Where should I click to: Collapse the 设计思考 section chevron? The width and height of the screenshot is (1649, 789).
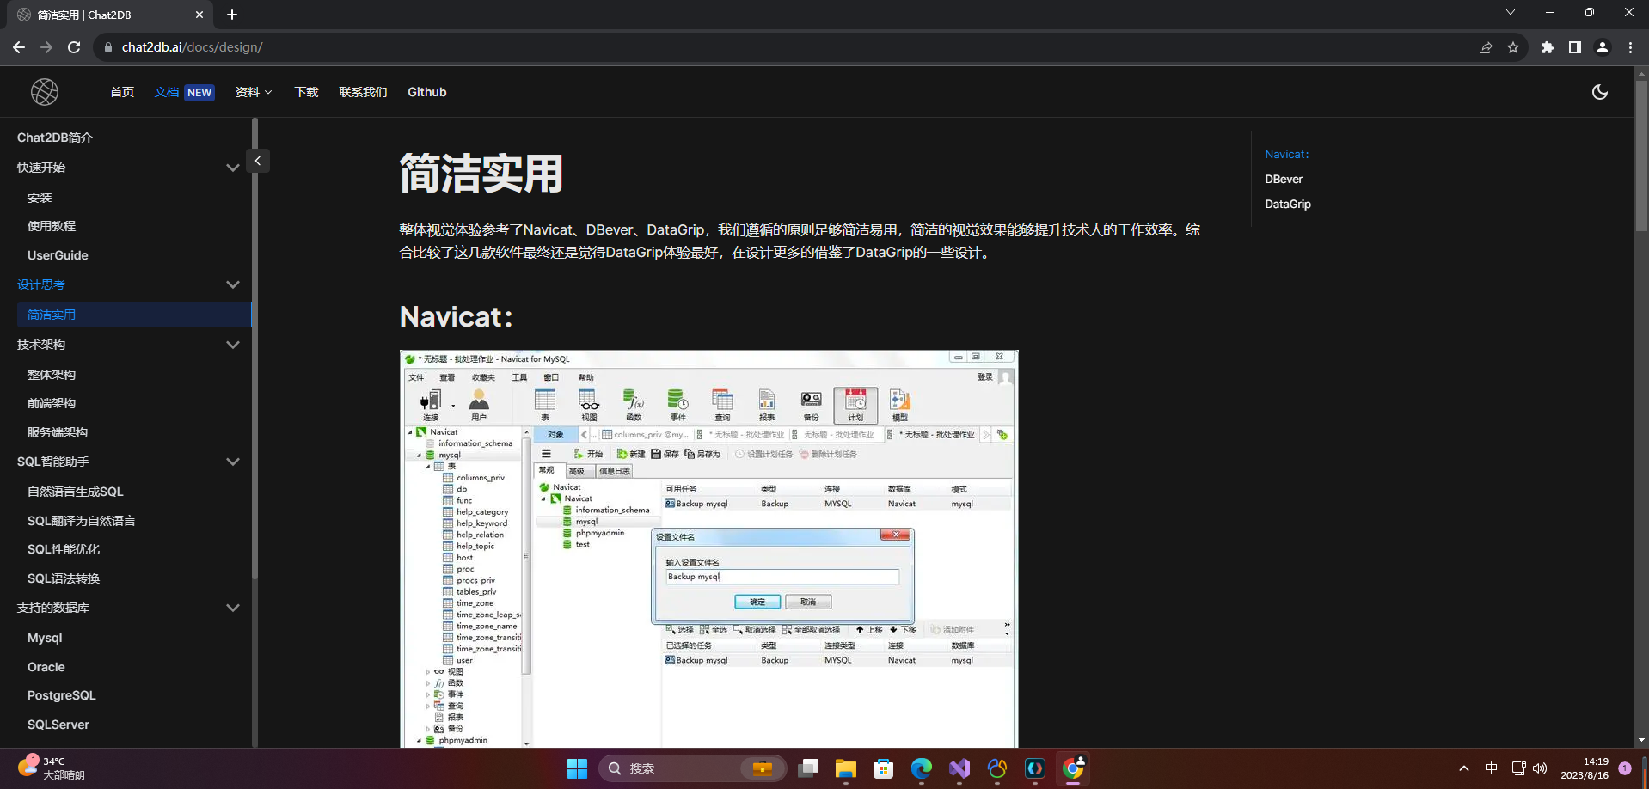tap(232, 284)
